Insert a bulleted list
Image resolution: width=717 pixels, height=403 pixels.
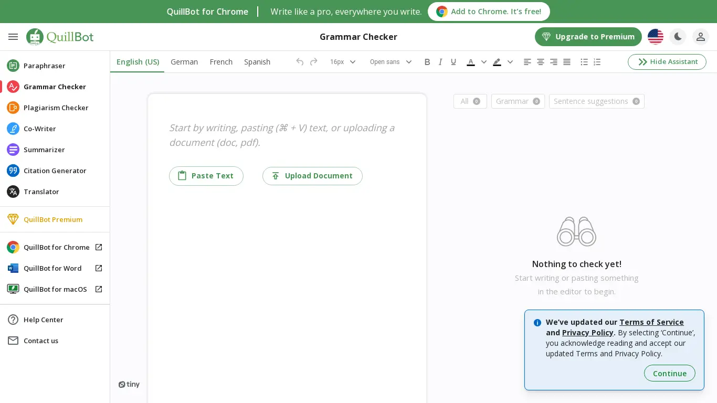pyautogui.click(x=584, y=62)
